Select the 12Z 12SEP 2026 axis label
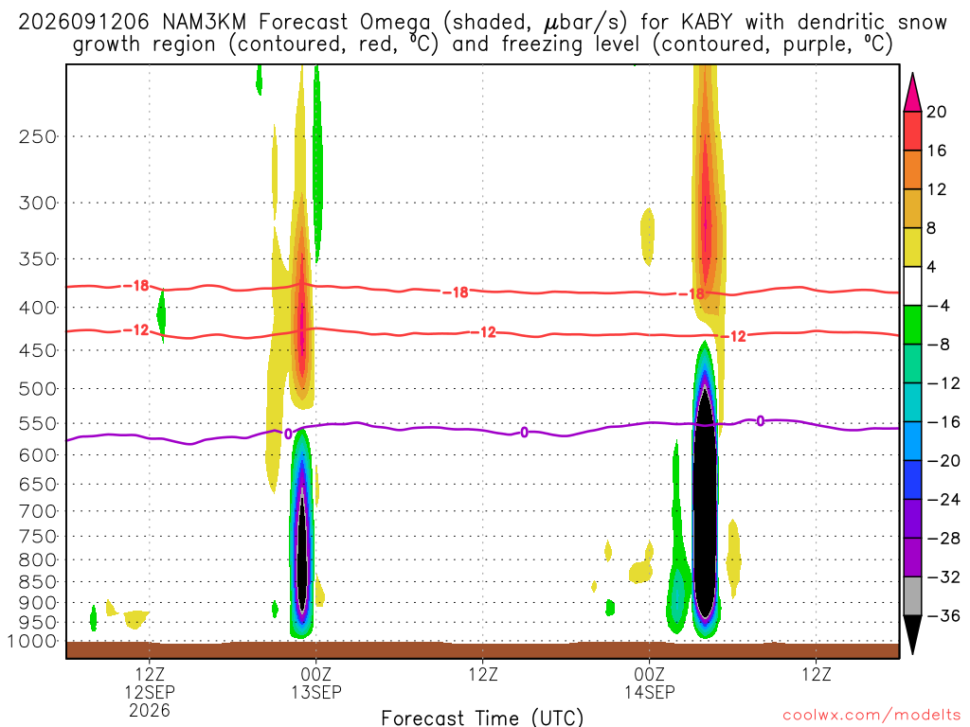Image resolution: width=970 pixels, height=727 pixels. click(150, 692)
